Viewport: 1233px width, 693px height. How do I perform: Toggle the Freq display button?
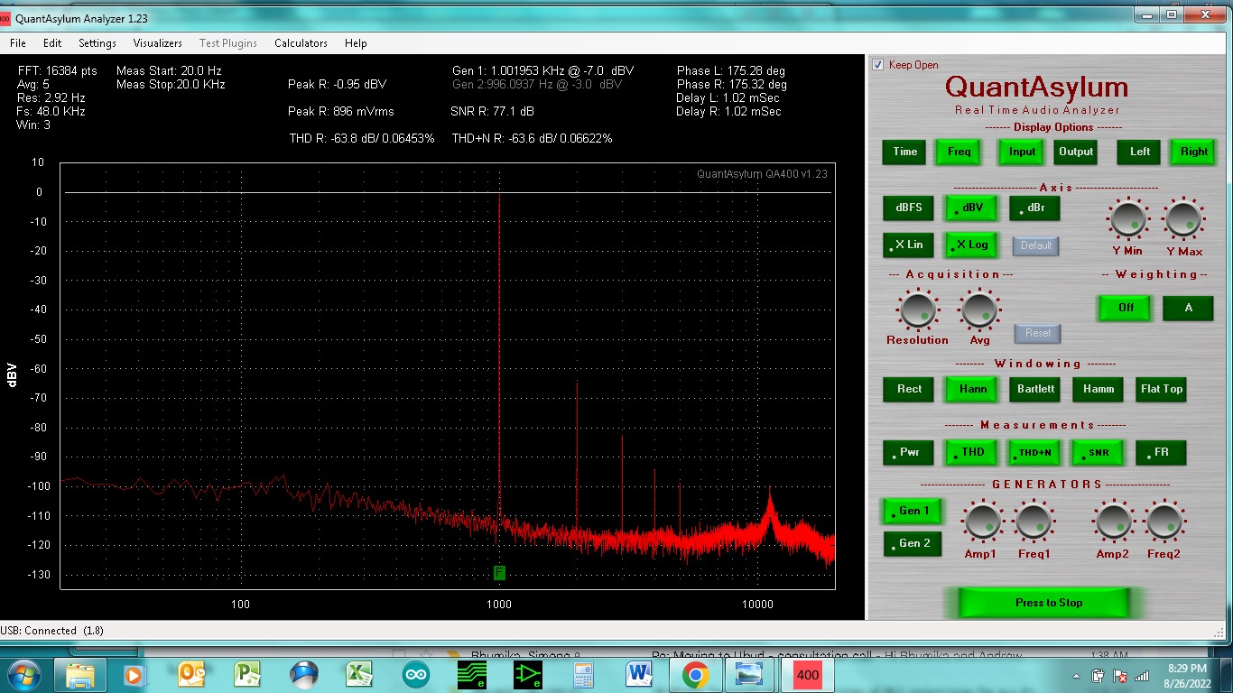click(x=960, y=152)
